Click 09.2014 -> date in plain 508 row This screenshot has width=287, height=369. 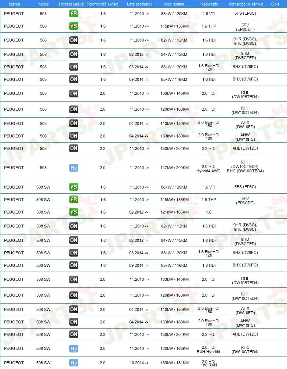139,79
